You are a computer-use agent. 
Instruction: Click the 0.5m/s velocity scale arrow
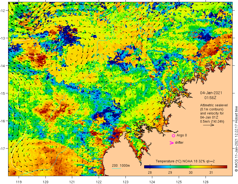pyautogui.click(x=209, y=125)
